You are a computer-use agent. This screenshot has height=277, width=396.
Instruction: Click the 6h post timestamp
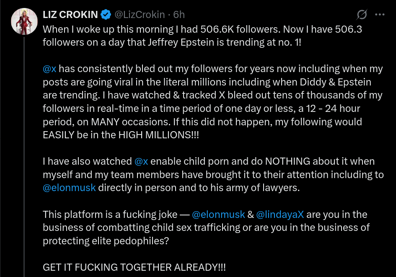click(179, 15)
